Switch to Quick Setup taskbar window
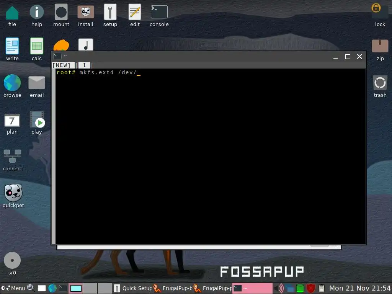The width and height of the screenshot is (392, 294). (x=132, y=288)
